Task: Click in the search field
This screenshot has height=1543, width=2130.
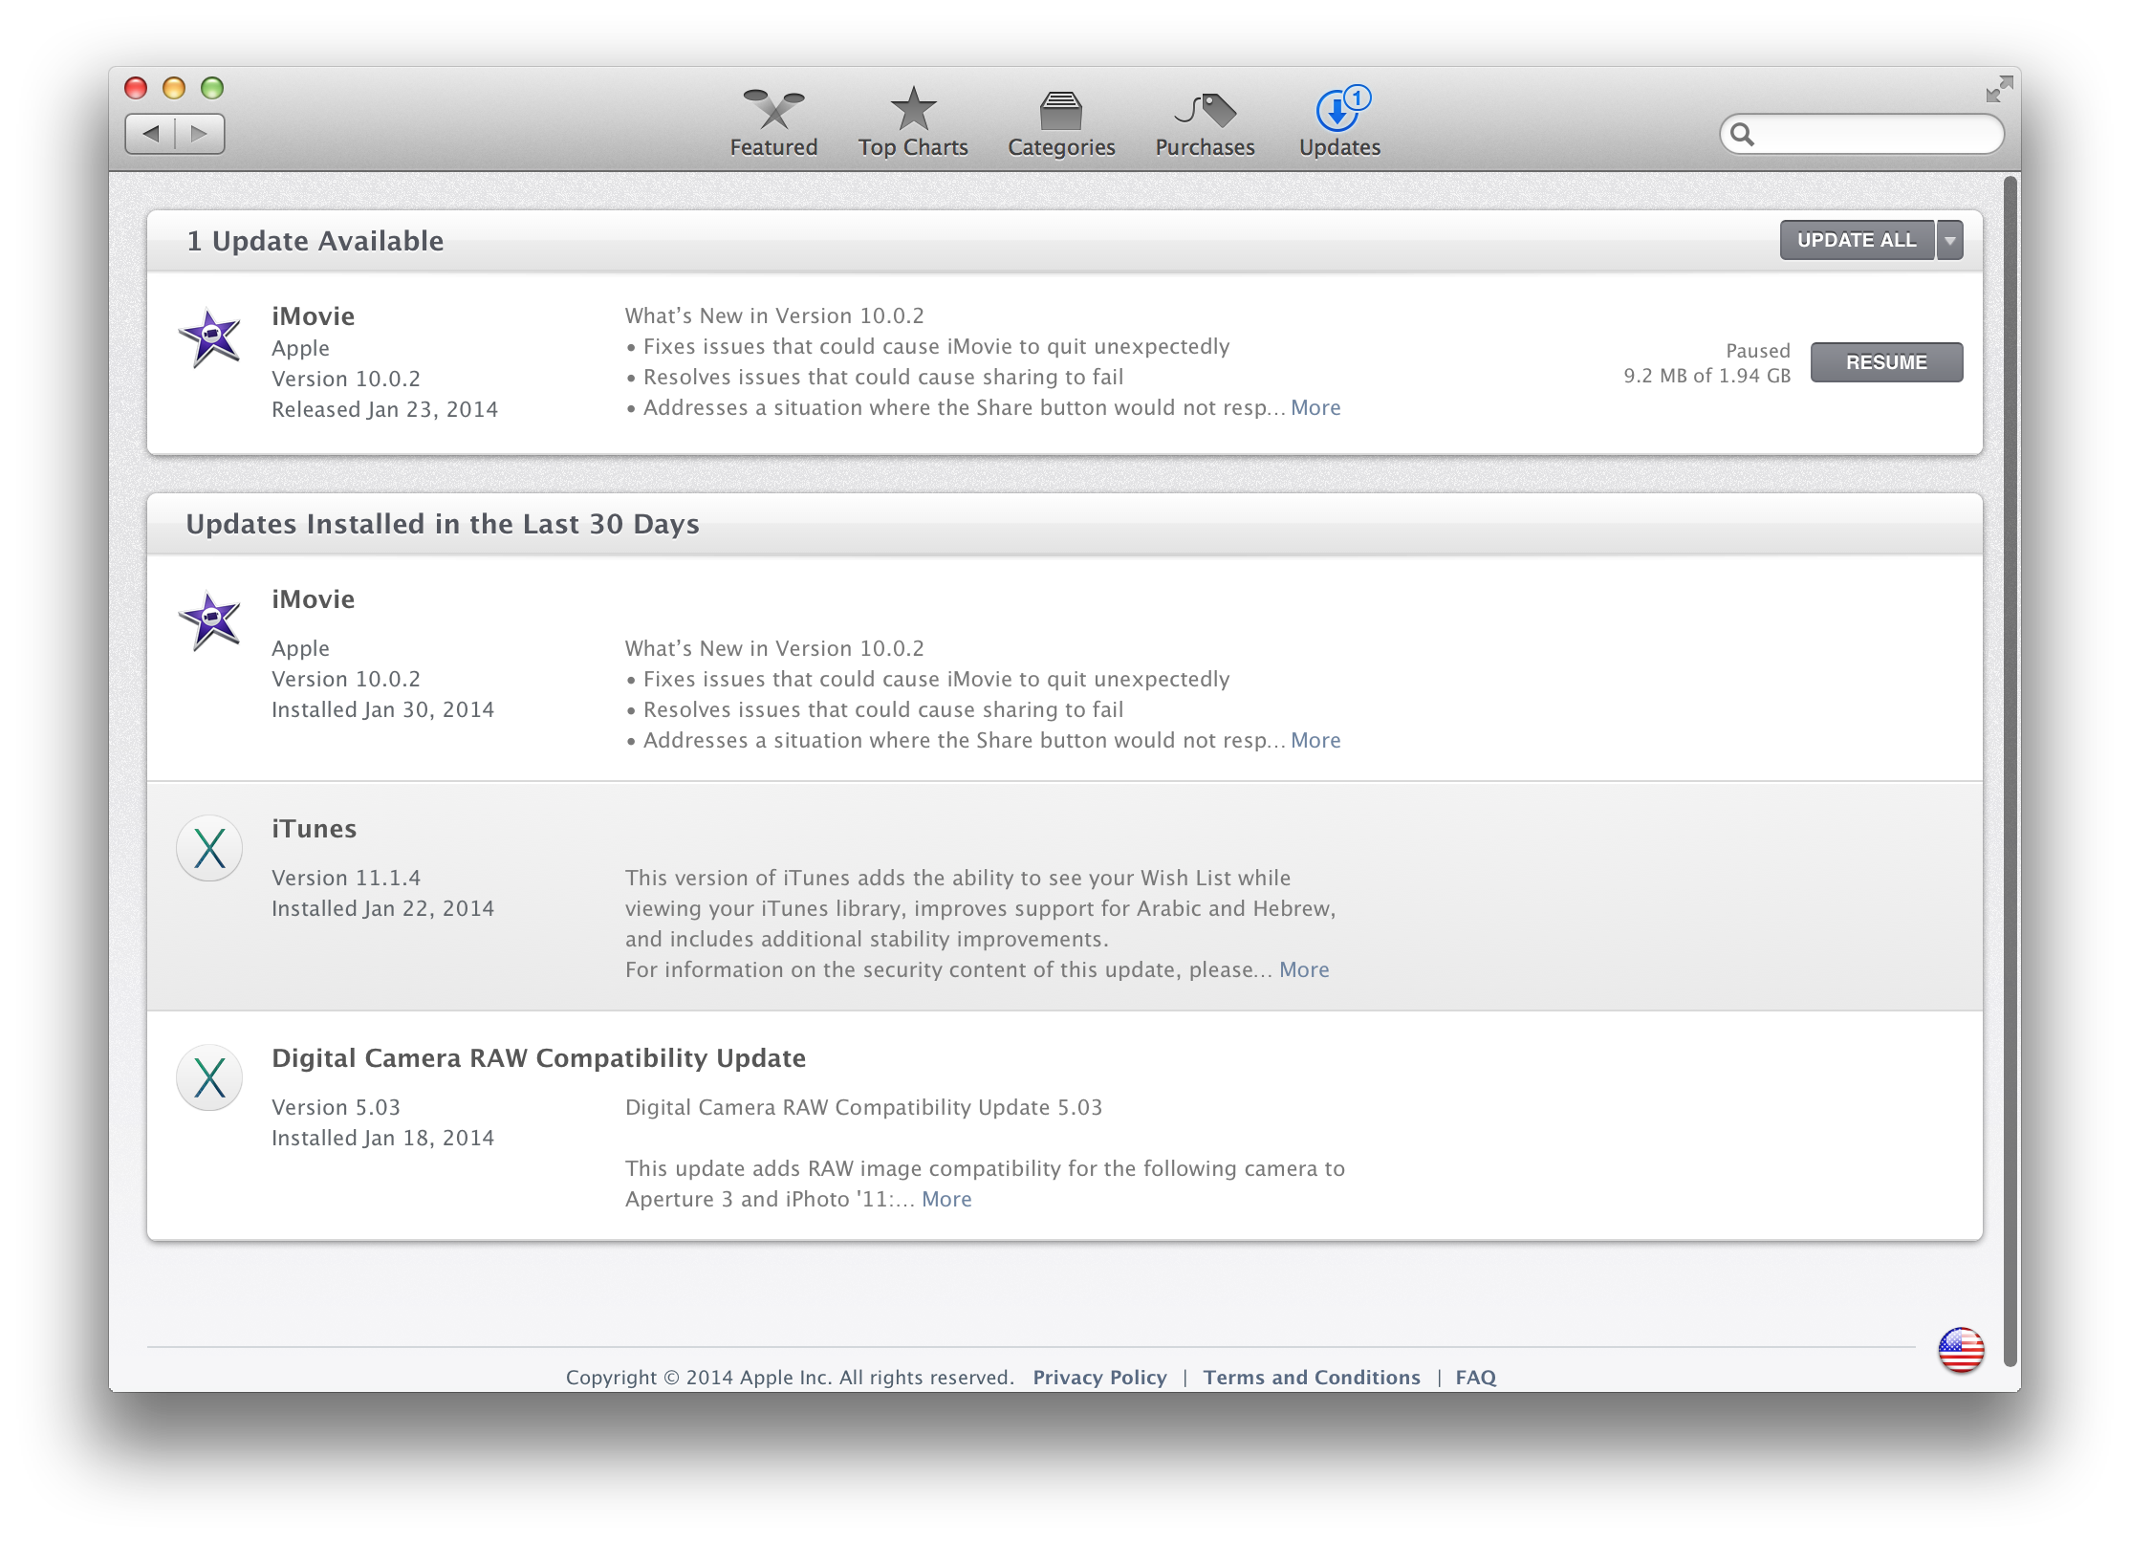Action: [1861, 135]
